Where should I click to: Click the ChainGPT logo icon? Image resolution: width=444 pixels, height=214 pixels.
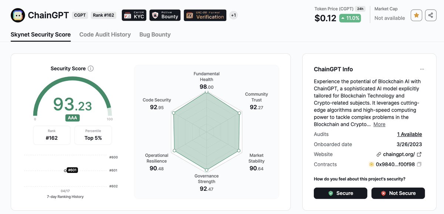click(18, 15)
